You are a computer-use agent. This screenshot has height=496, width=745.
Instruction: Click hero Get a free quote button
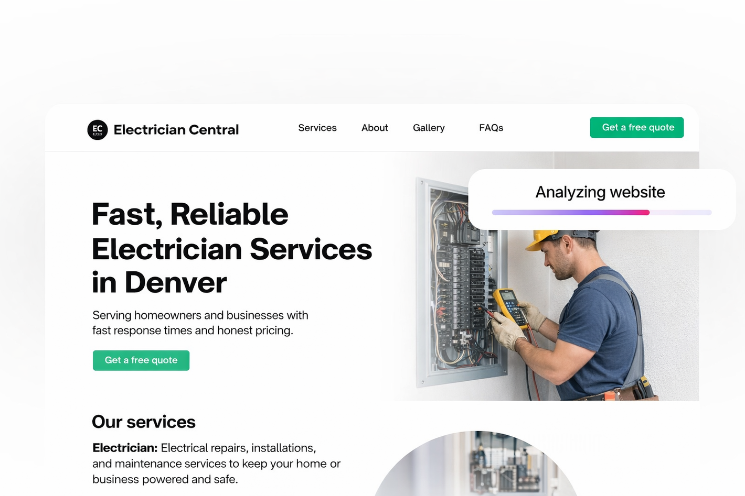click(141, 360)
